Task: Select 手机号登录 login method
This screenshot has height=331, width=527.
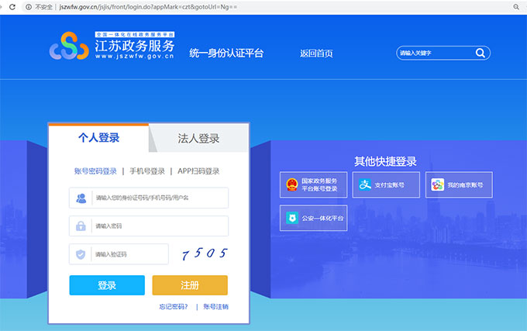Action: click(x=147, y=171)
